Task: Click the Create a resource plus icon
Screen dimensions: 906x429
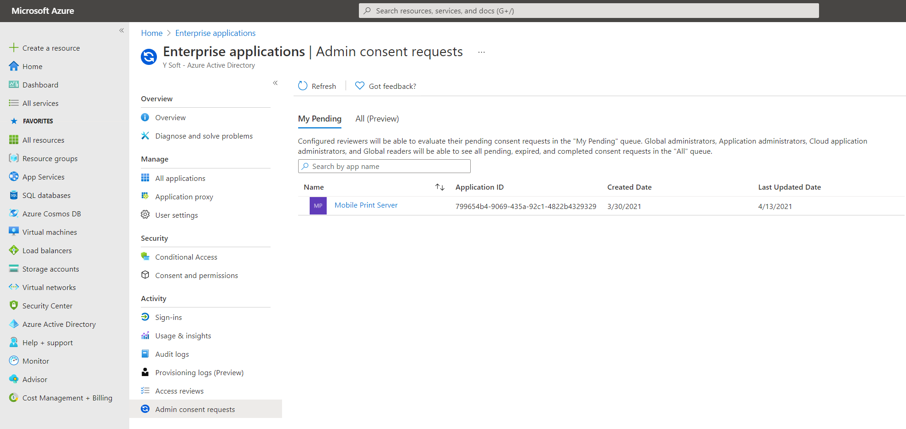Action: click(x=14, y=48)
